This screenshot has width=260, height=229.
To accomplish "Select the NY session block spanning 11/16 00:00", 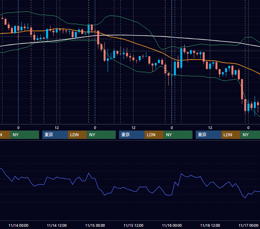I will (178, 135).
